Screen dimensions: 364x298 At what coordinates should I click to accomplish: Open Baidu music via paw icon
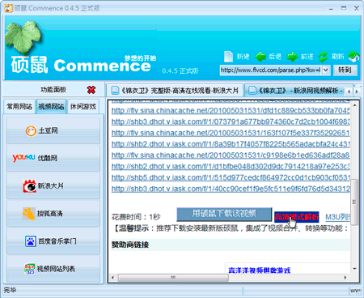pyautogui.click(x=31, y=241)
